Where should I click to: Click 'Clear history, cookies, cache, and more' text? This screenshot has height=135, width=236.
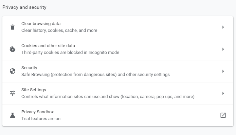pyautogui.click(x=59, y=31)
